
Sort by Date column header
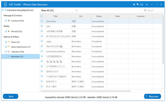(x=118, y=16)
